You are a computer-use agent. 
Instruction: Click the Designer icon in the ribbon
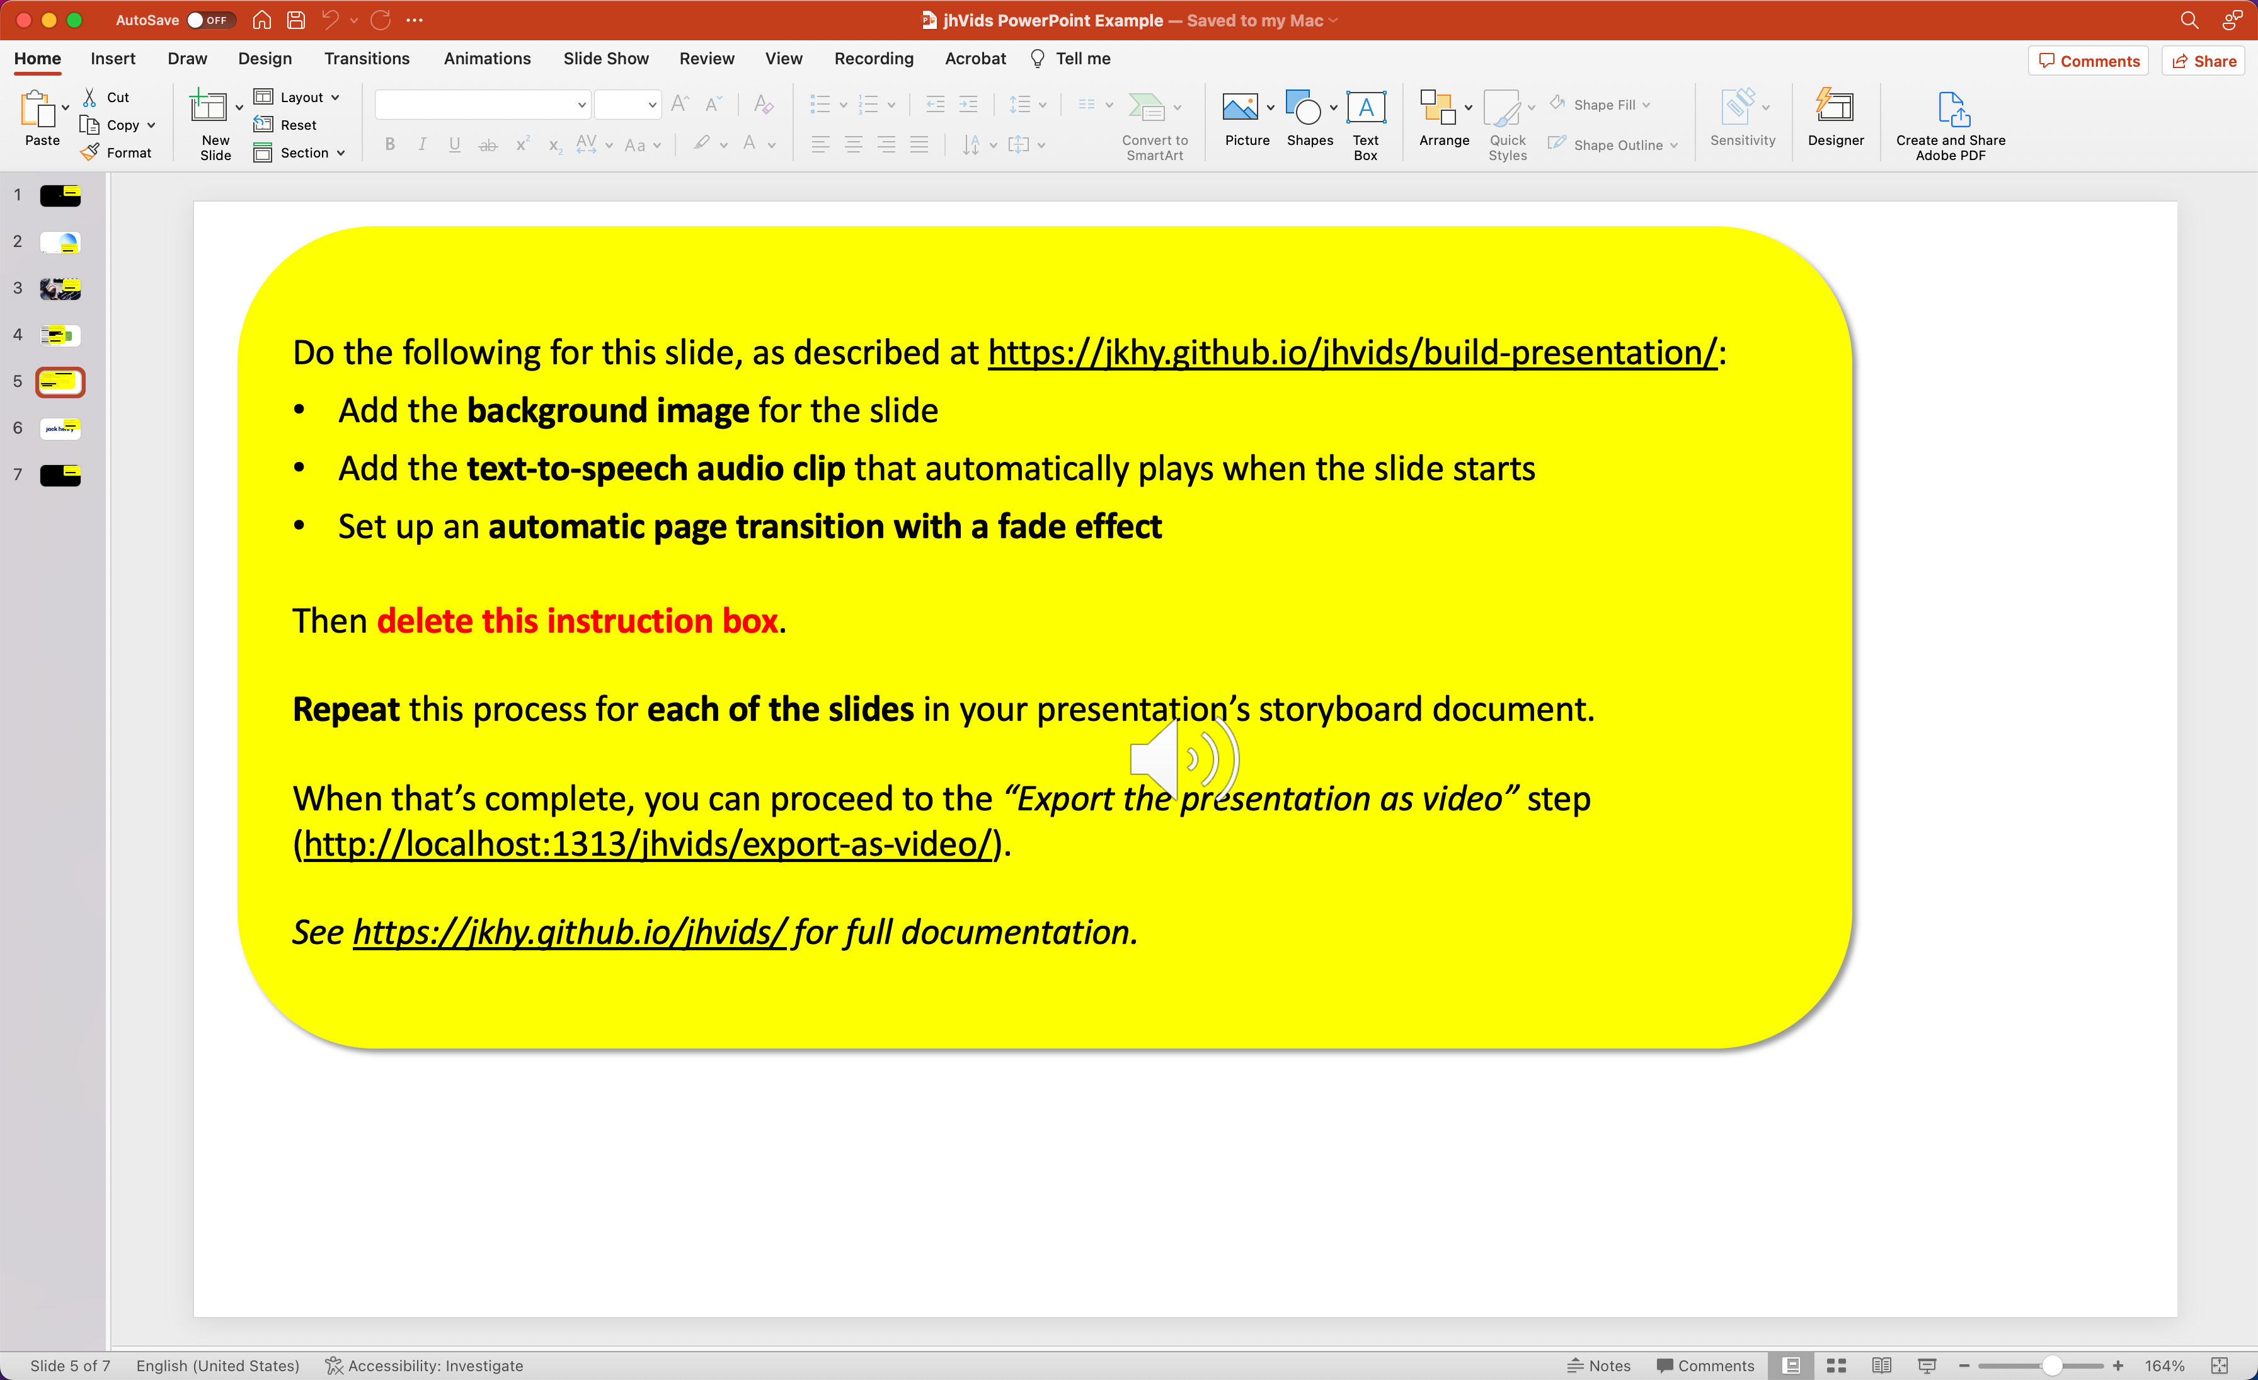pyautogui.click(x=1835, y=108)
